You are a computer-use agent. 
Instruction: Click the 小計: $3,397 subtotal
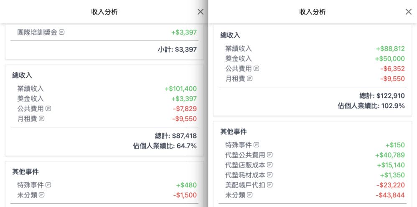pos(178,49)
